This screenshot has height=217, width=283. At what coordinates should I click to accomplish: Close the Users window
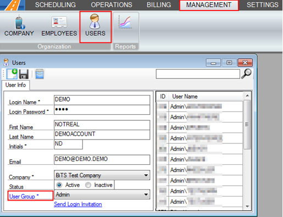click(x=245, y=63)
